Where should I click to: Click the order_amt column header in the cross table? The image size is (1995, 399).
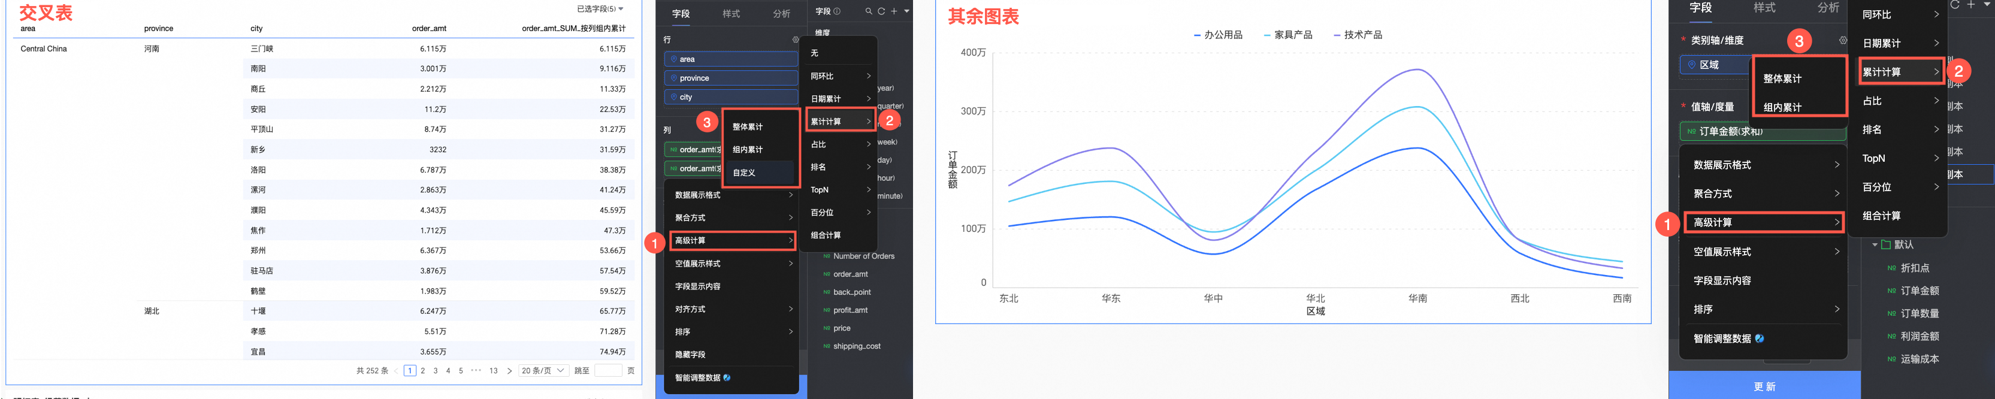pos(429,29)
